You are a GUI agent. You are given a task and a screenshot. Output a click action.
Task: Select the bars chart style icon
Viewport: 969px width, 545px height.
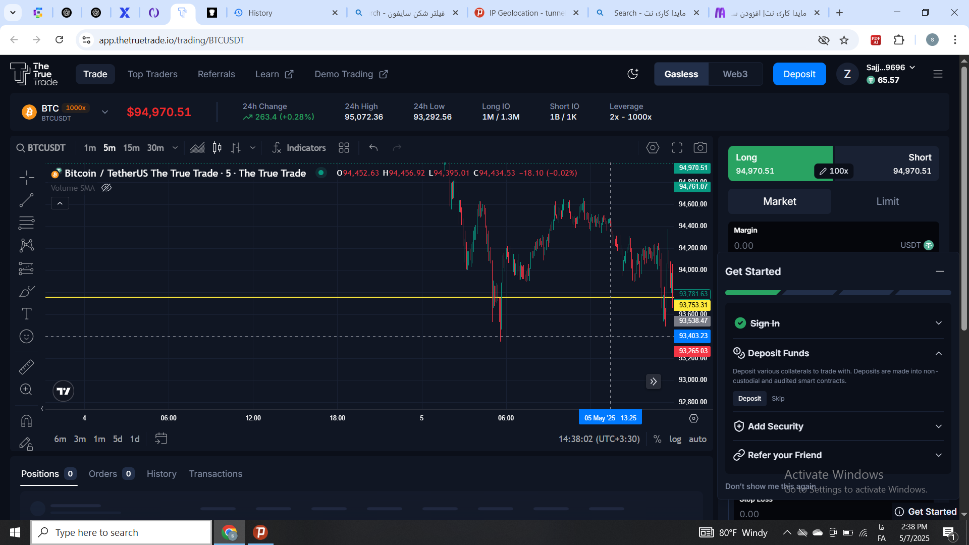(x=236, y=147)
